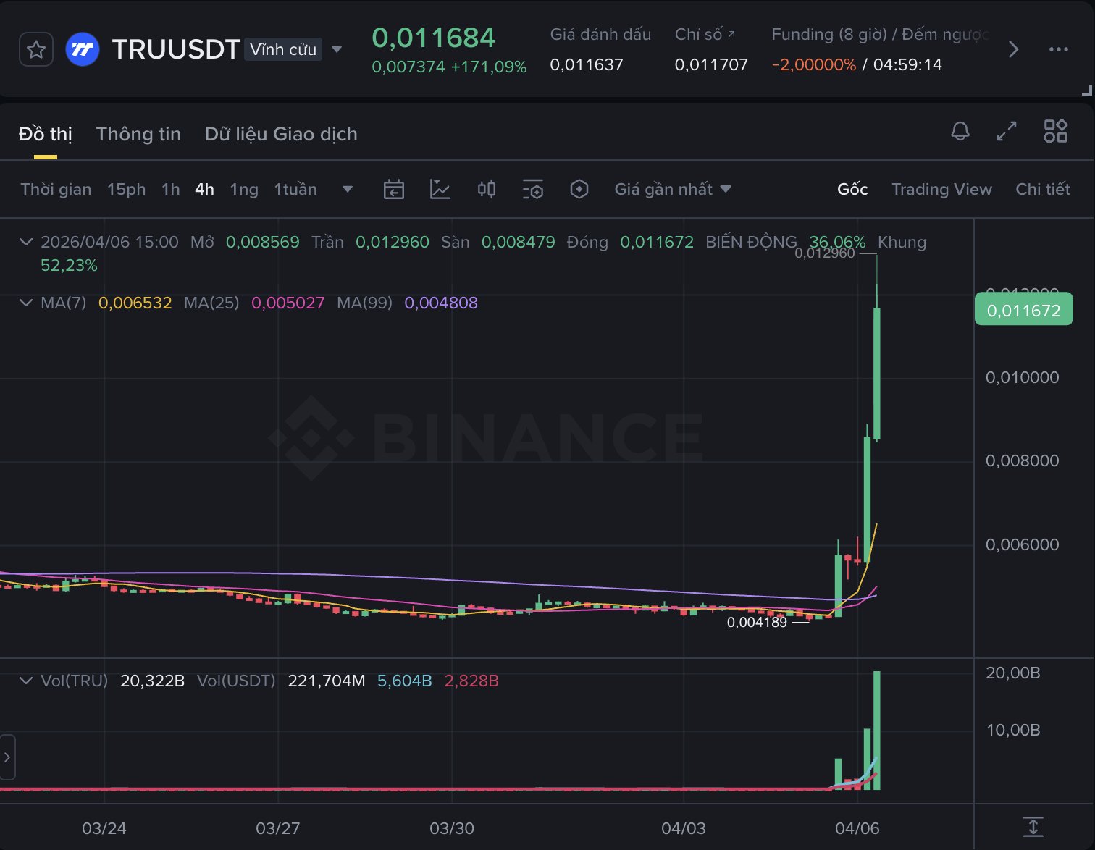Open the technical indicators chart icon

440,189
